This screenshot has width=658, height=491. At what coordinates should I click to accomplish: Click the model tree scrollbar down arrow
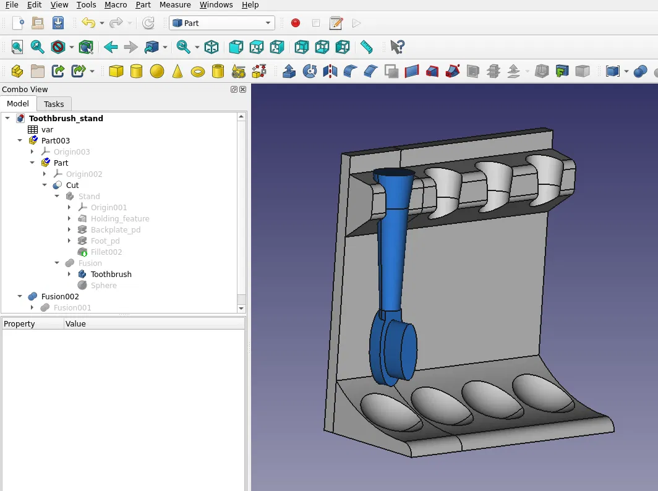(242, 307)
